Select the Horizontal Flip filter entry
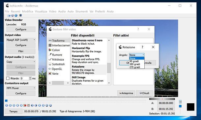Image resolution: width=201 pixels, height=120 pixels. pos(89,50)
